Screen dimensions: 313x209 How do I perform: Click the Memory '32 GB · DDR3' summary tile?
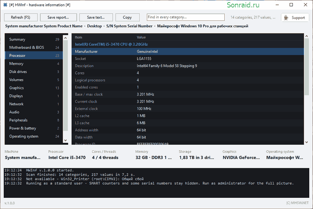(154, 155)
